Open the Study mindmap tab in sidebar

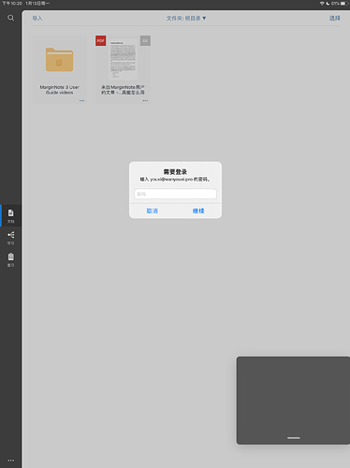pyautogui.click(x=10, y=238)
